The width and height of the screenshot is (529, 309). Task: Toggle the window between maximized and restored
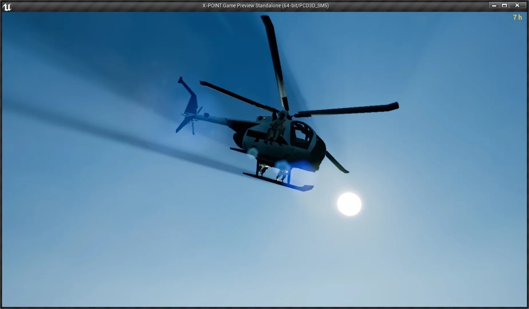504,5
